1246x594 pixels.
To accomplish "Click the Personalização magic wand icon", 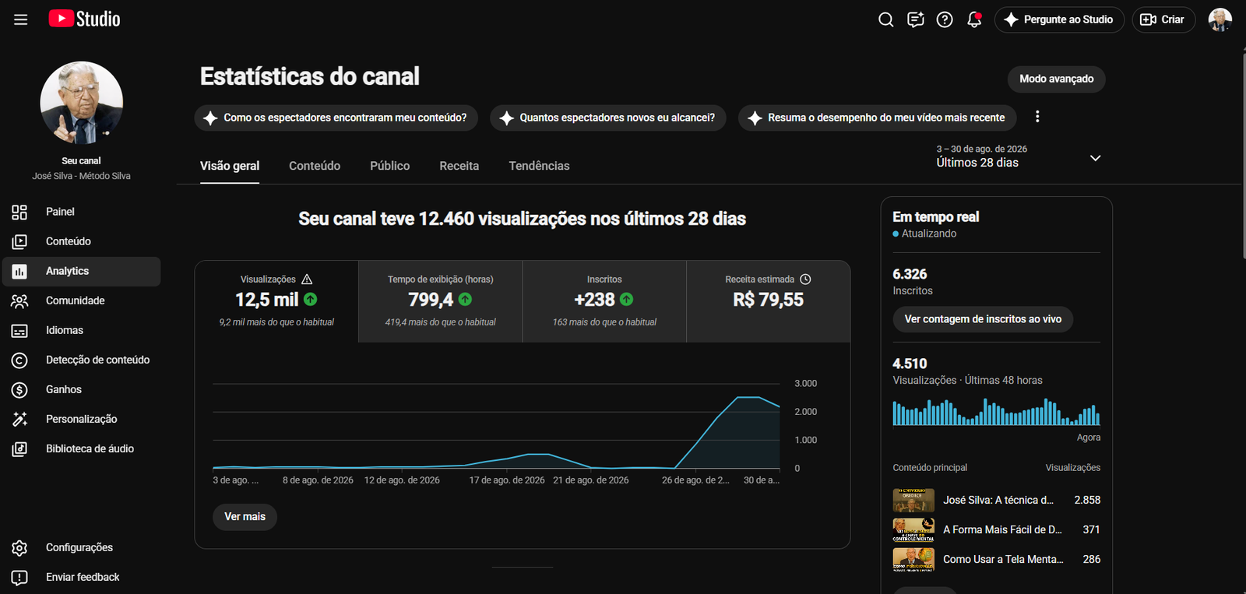I will coord(19,420).
